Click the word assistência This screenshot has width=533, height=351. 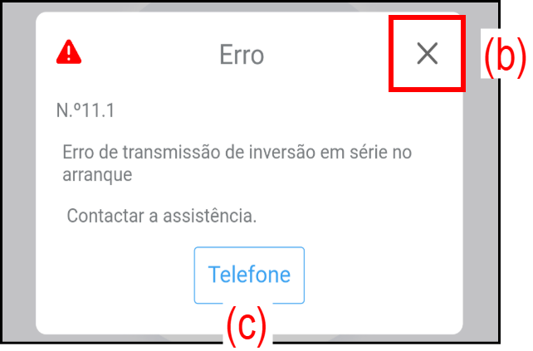(210, 216)
